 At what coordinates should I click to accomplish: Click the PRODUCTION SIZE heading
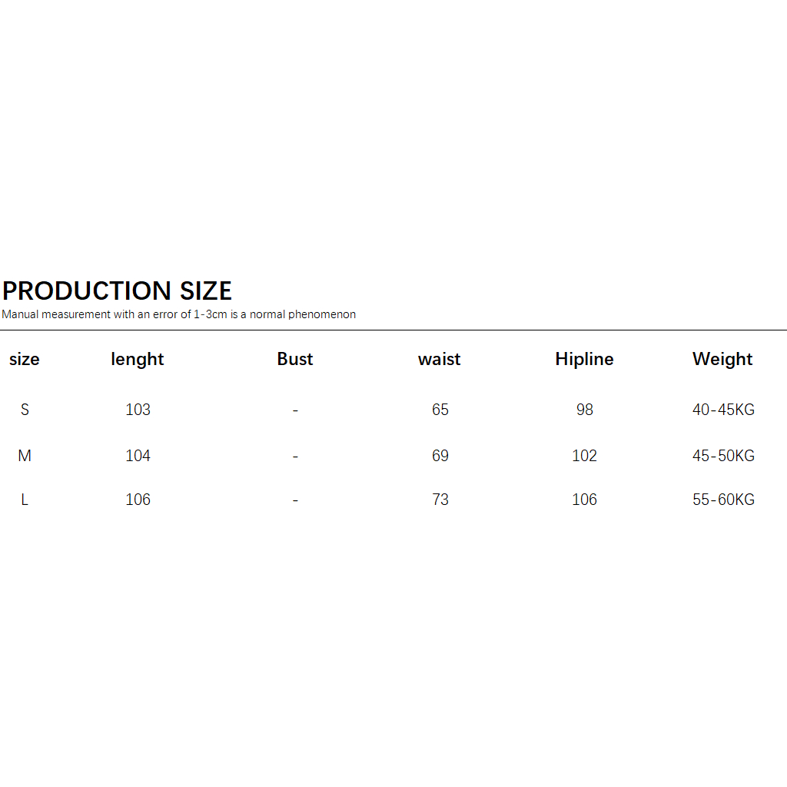coord(117,291)
